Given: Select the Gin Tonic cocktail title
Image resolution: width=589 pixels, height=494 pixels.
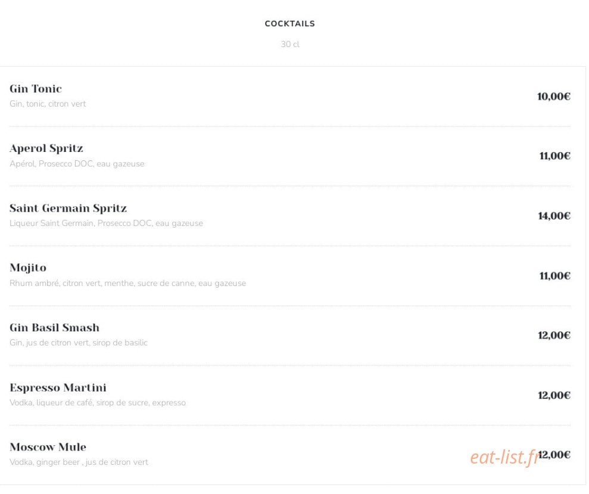Looking at the screenshot, I should point(36,89).
